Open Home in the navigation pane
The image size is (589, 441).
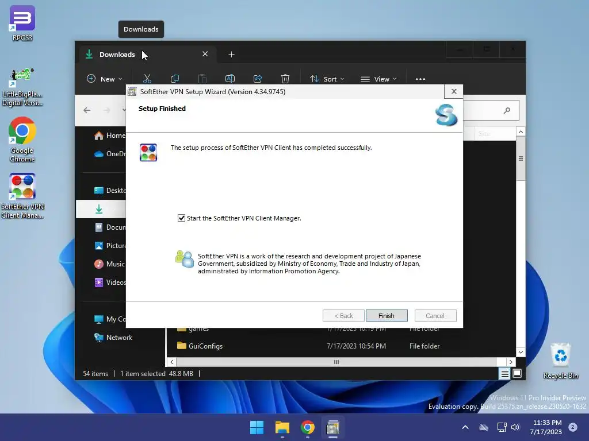pos(110,136)
